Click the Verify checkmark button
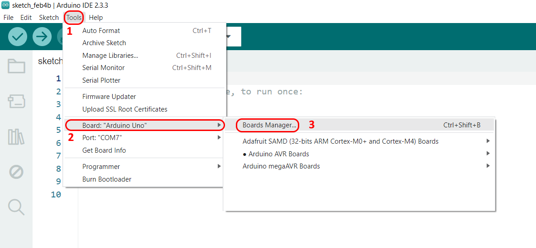This screenshot has height=248, width=536. [x=18, y=37]
